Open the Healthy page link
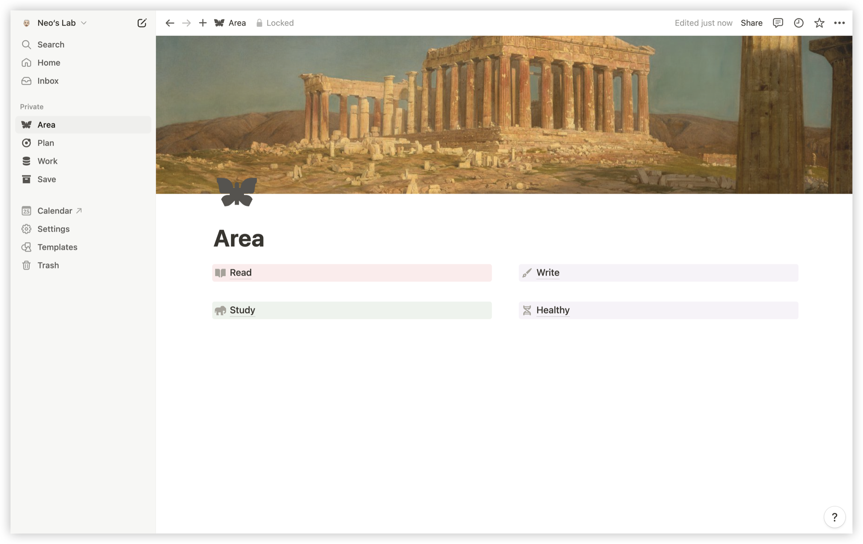 tap(552, 310)
